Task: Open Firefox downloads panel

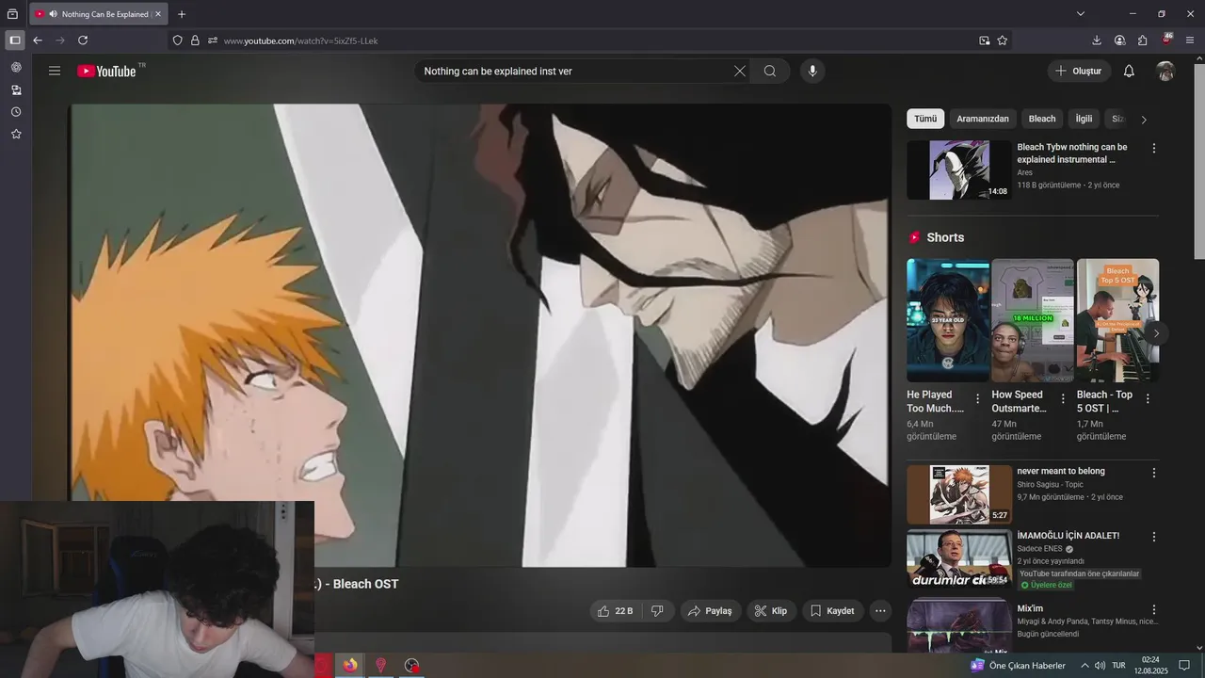Action: (x=1097, y=40)
